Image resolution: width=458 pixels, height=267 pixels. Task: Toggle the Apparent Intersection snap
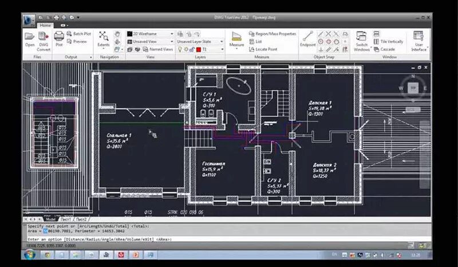pyautogui.click(x=336, y=34)
